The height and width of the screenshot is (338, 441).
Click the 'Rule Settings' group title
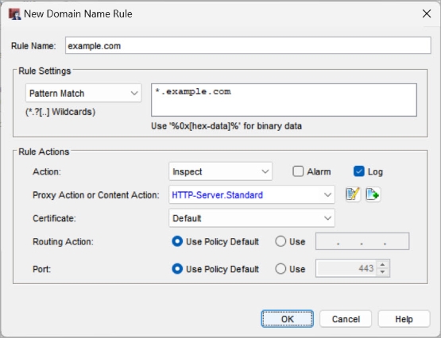point(44,71)
